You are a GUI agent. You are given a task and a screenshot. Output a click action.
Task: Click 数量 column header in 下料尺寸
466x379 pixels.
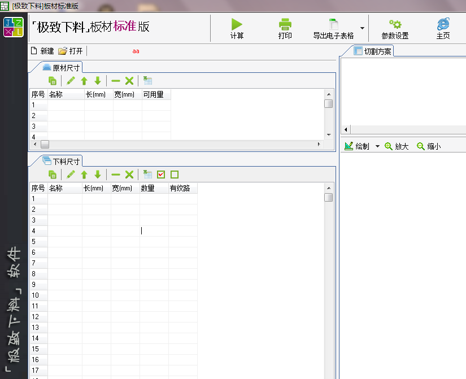point(154,188)
